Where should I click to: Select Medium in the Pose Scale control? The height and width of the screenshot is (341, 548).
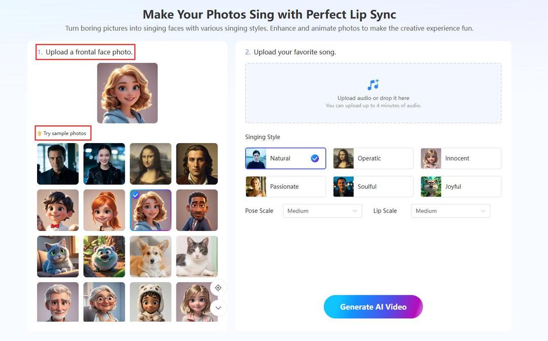point(322,211)
